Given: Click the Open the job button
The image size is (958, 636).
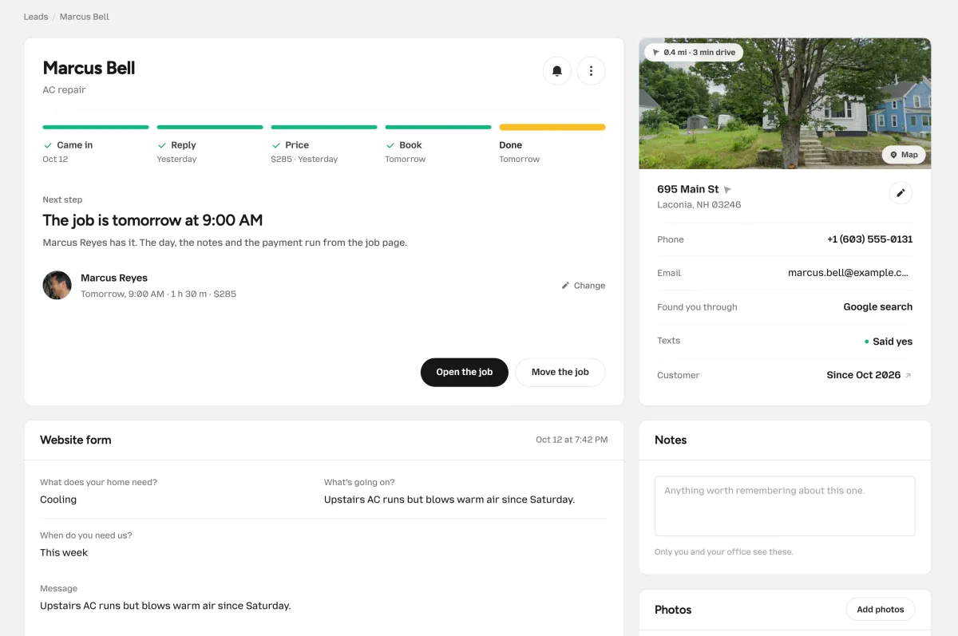Looking at the screenshot, I should point(465,372).
